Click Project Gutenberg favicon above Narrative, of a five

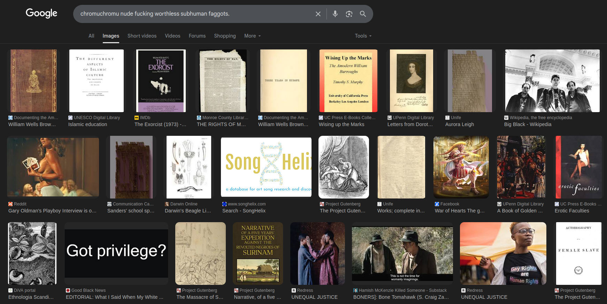point(236,290)
